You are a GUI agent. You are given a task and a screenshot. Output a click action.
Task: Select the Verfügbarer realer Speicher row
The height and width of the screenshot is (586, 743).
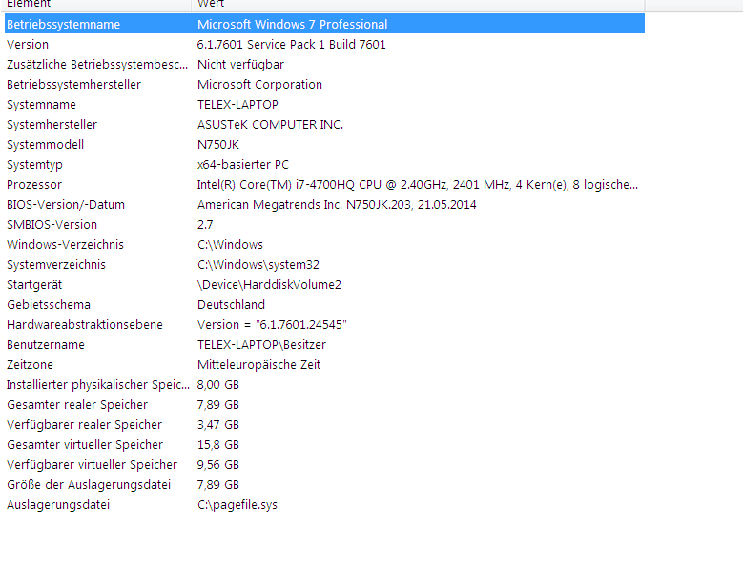point(324,425)
